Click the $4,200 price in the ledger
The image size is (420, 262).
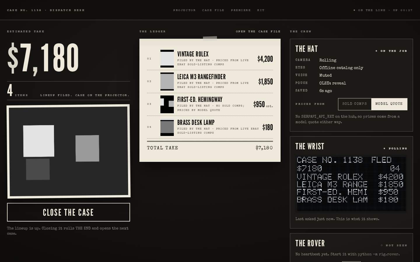pyautogui.click(x=265, y=59)
